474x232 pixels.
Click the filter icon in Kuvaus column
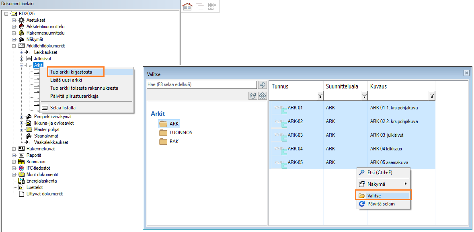point(432,96)
